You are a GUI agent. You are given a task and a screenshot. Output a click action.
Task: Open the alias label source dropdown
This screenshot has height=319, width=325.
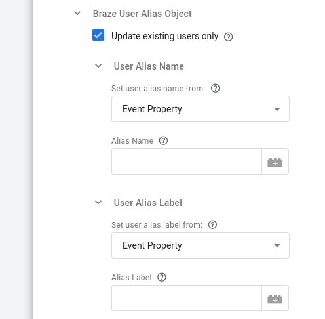tap(201, 245)
